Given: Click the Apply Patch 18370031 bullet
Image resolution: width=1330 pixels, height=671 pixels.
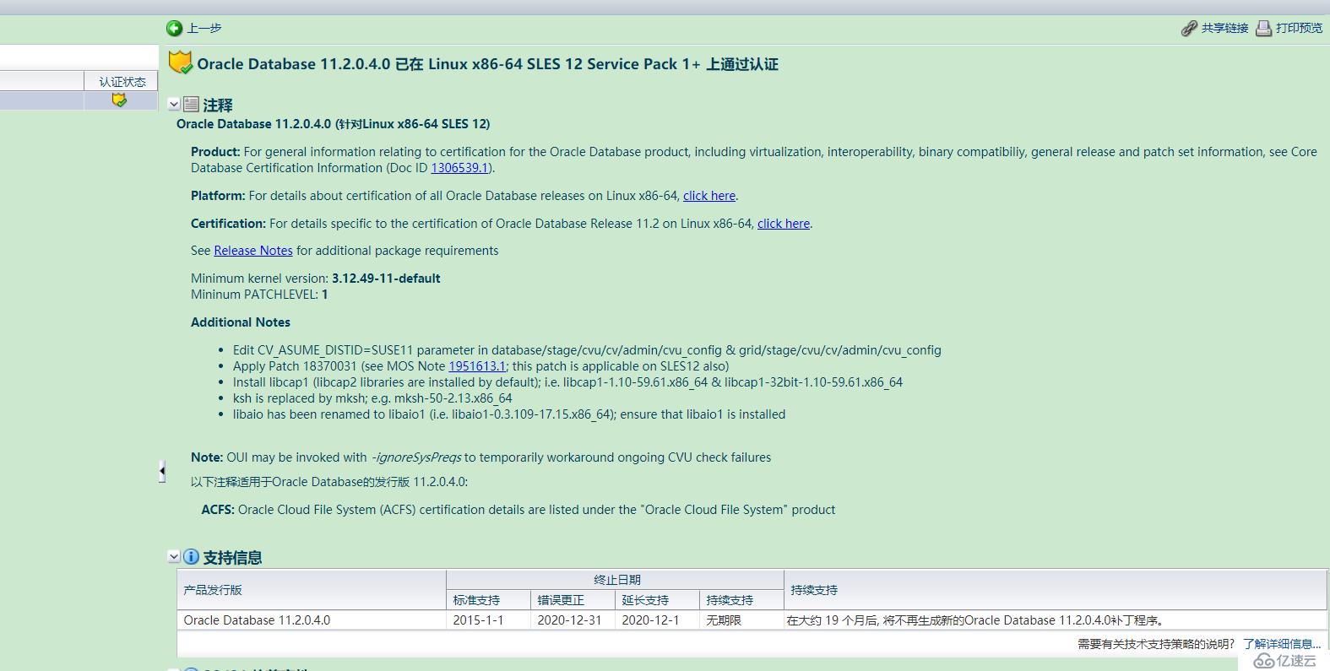Looking at the screenshot, I should point(481,366).
